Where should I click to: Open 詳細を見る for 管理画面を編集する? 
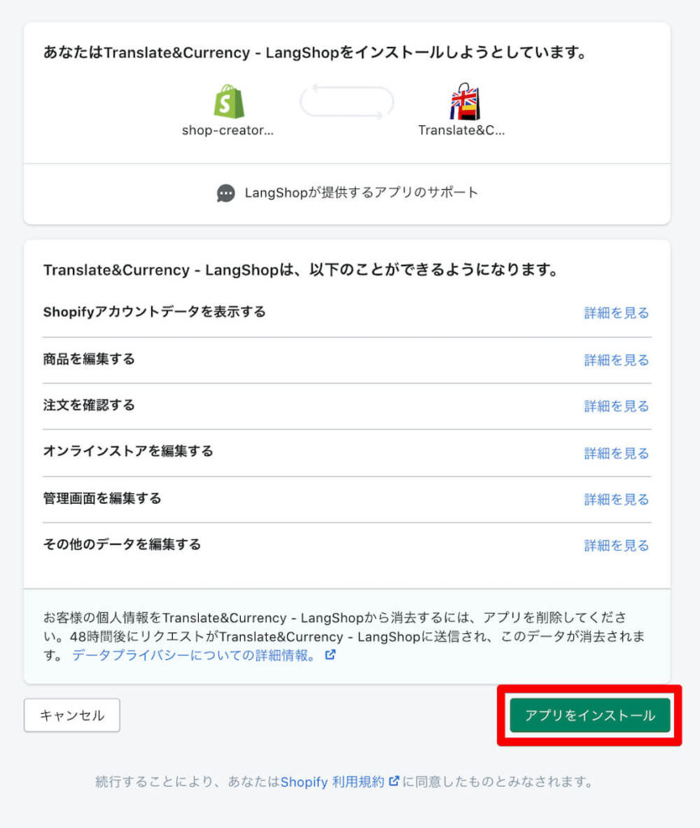(x=616, y=500)
